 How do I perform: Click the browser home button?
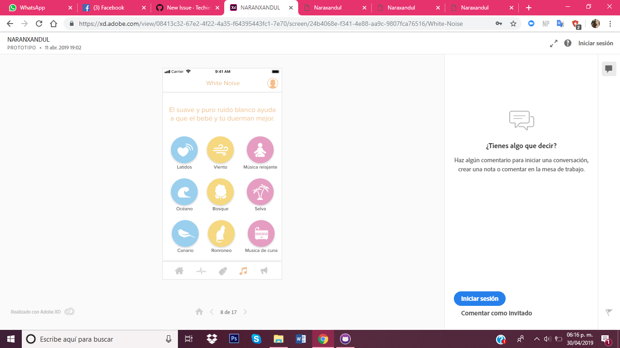54,24
